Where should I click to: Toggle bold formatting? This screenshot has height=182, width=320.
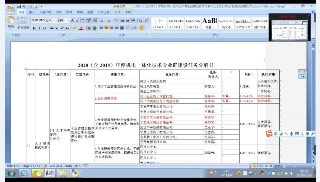[x=34, y=28]
